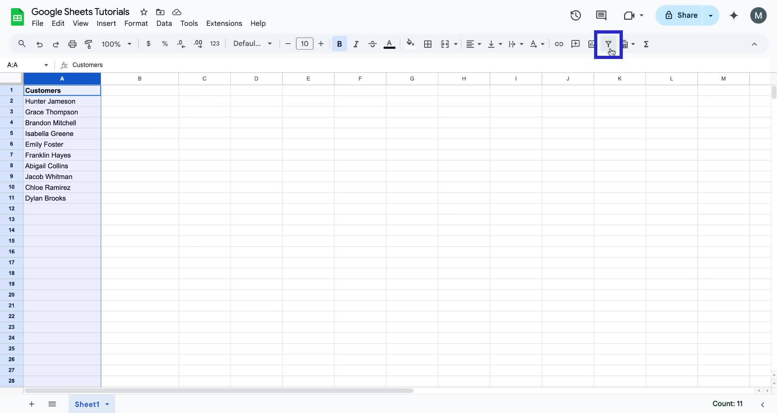Open the horizontal align dropdown
The width and height of the screenshot is (777, 413).
click(x=479, y=44)
